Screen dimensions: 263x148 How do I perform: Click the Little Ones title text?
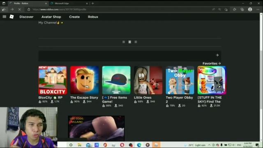(143, 97)
